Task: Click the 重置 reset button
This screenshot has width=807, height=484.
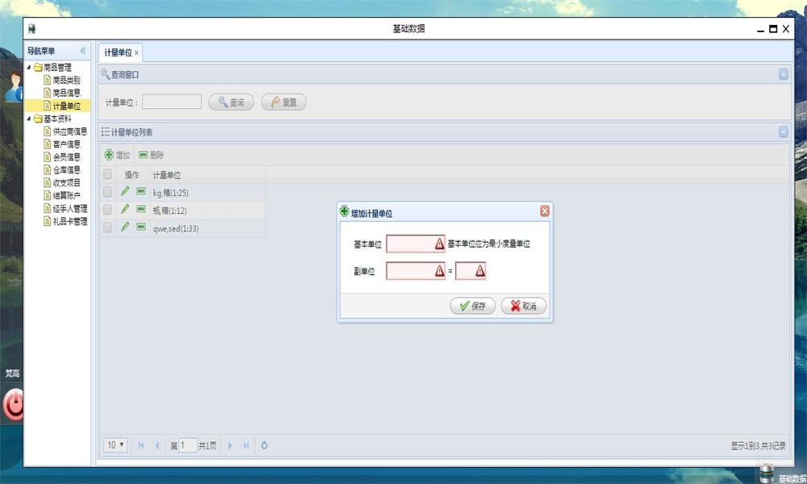Action: click(x=283, y=102)
